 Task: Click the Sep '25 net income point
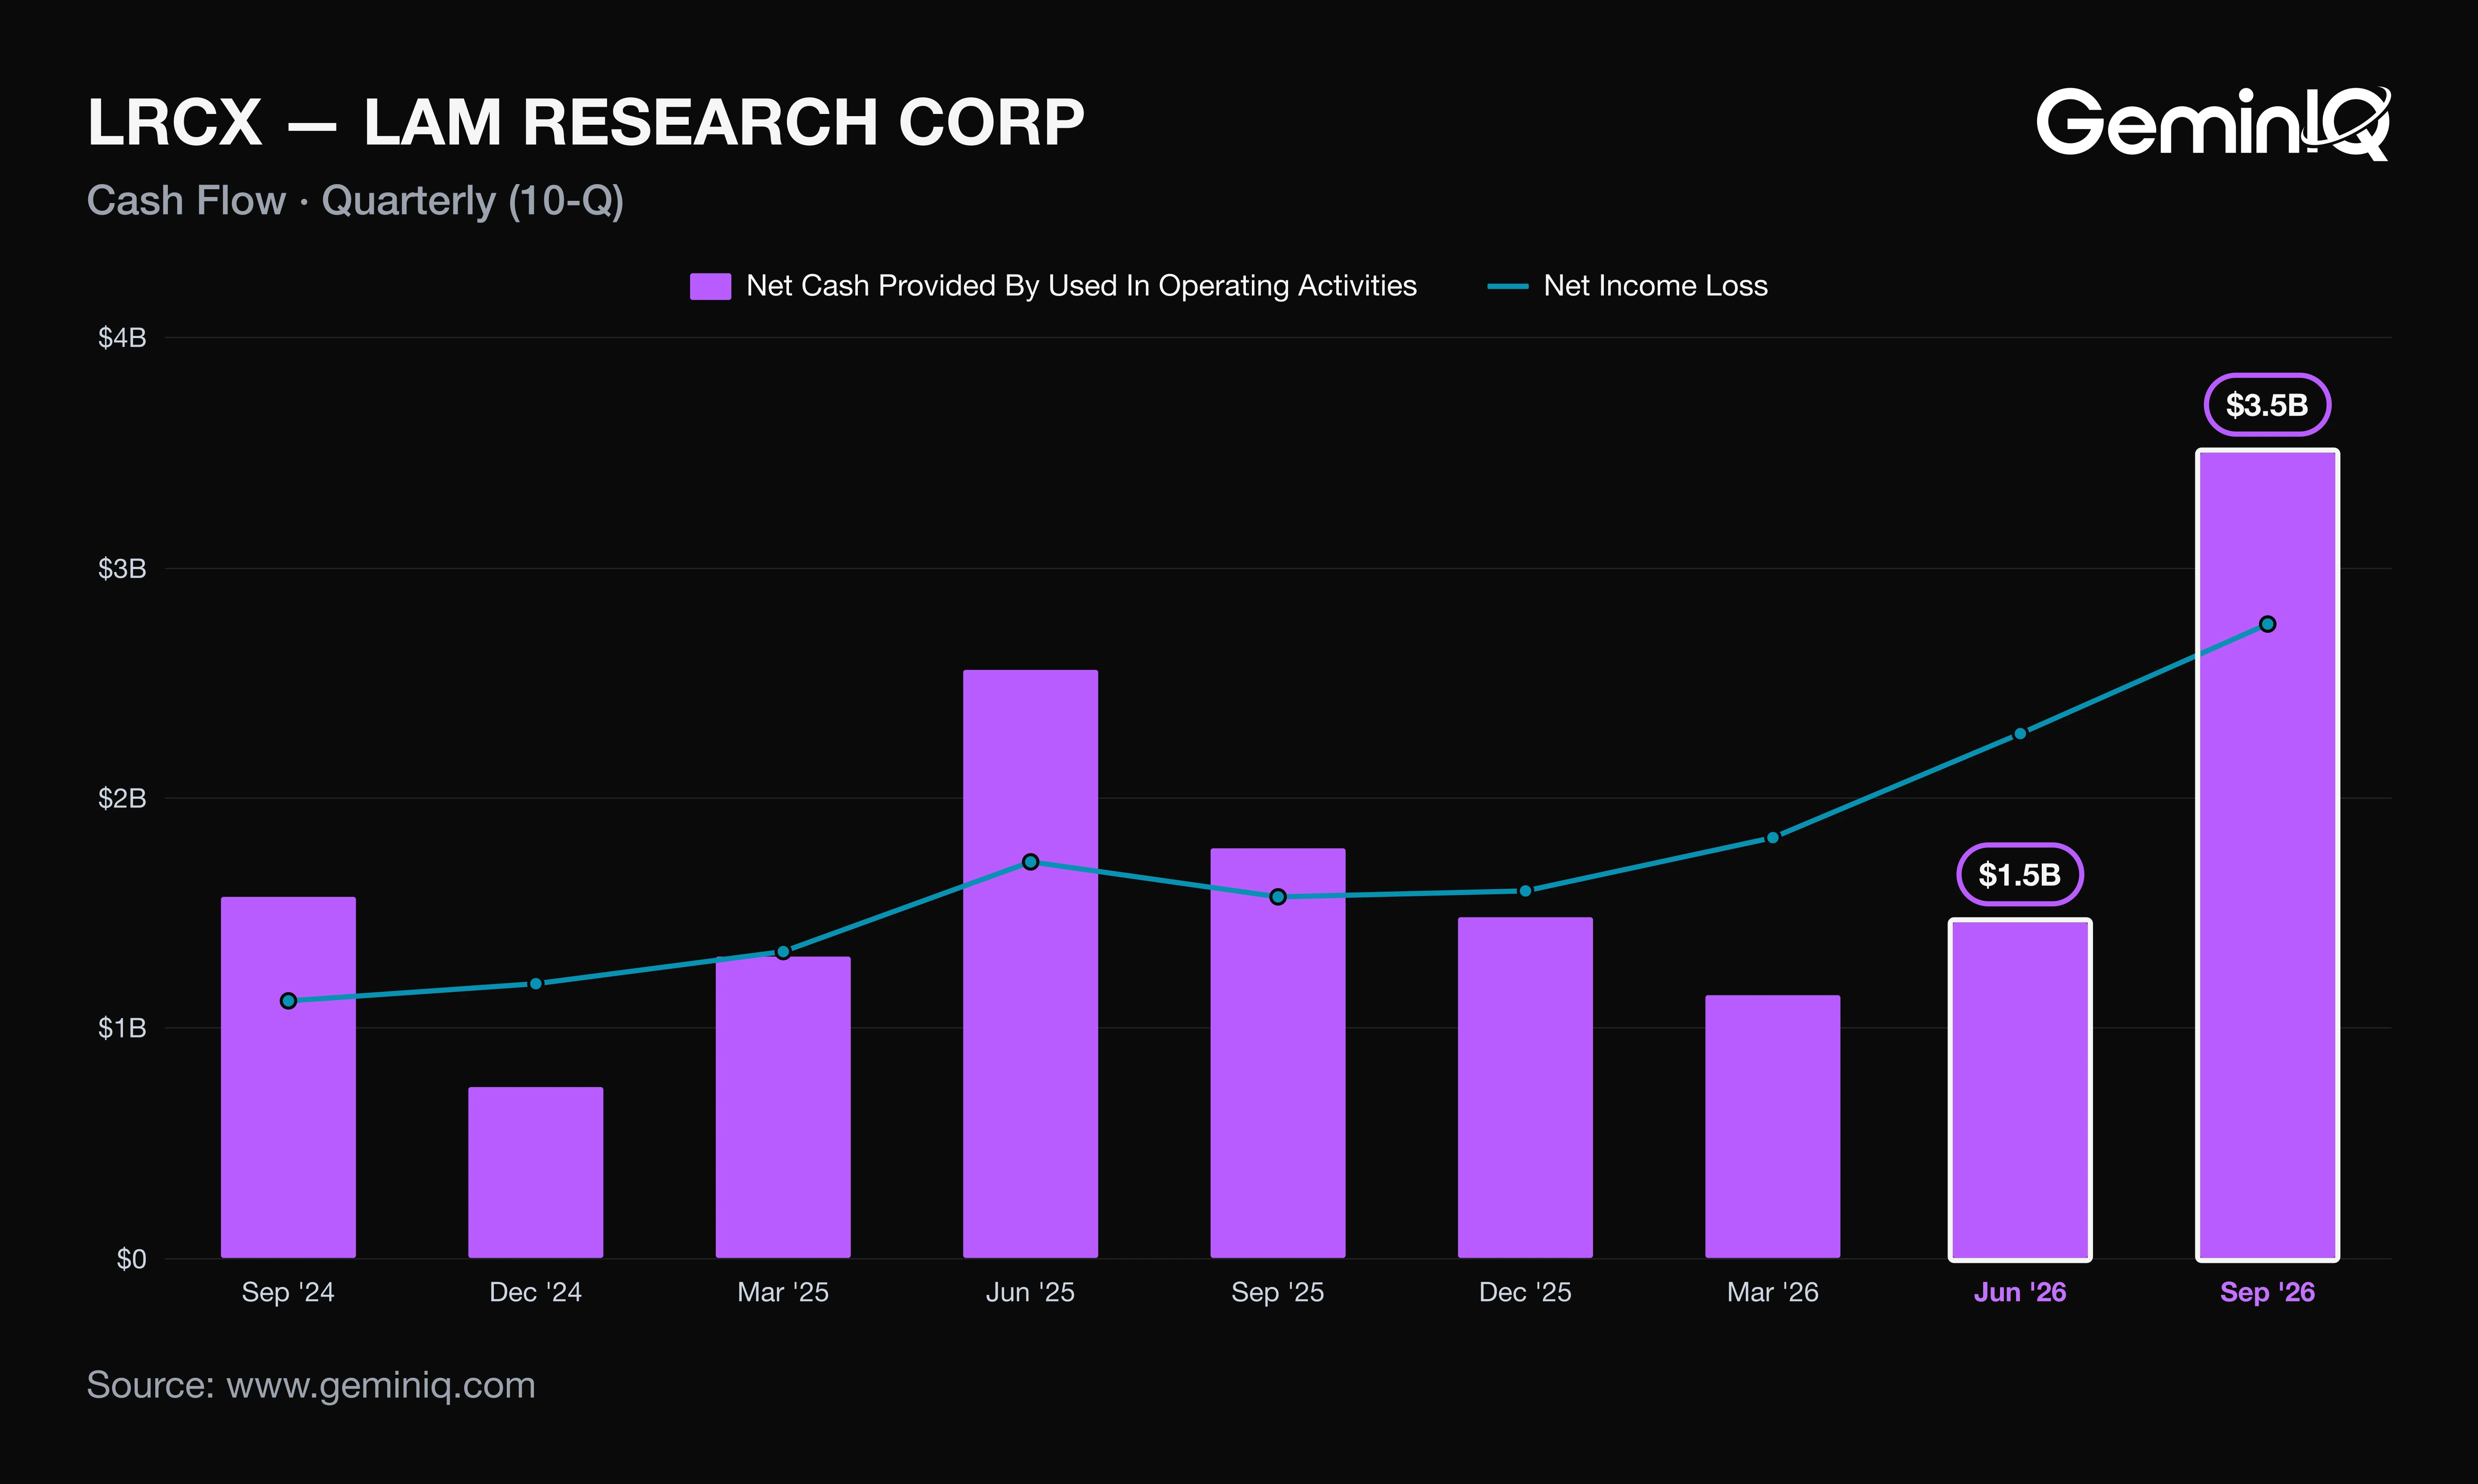point(1278,897)
